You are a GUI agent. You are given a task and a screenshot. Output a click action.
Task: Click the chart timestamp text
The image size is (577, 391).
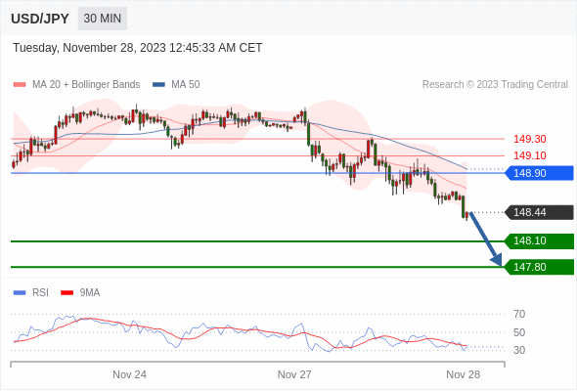138,48
